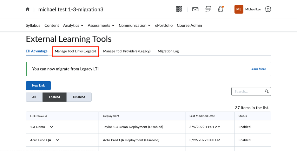
Task: Click Enabled status in 1.3 Demo row
Action: point(245,127)
